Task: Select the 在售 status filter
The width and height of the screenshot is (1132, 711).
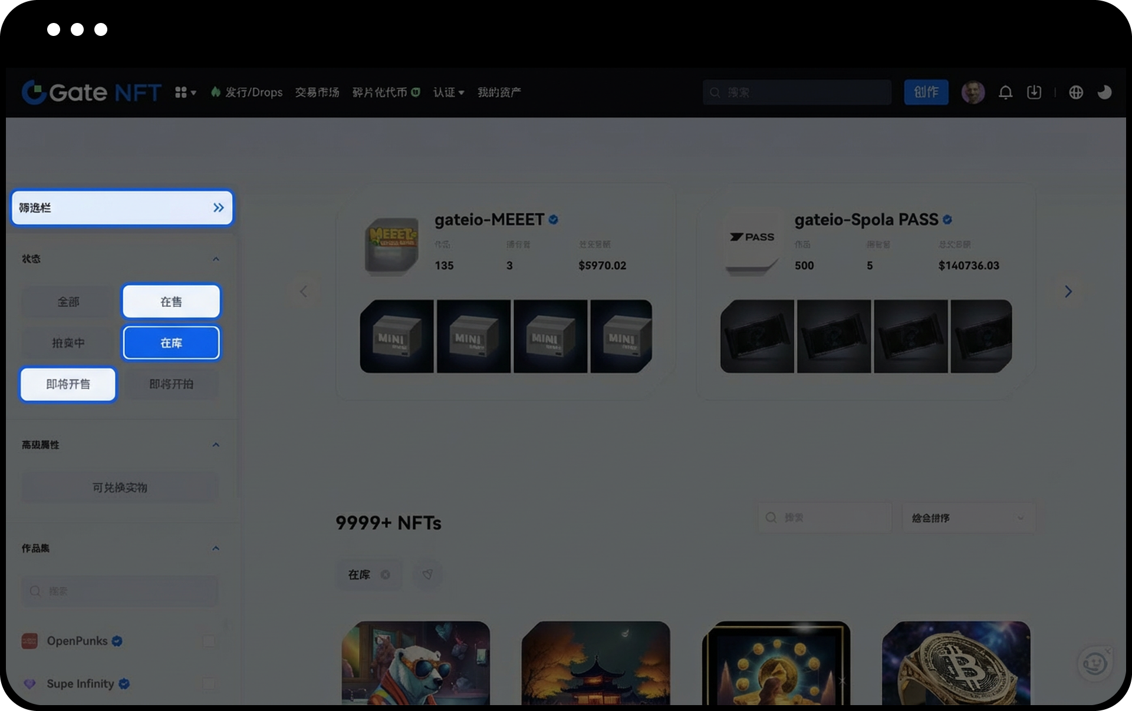Action: pyautogui.click(x=172, y=302)
